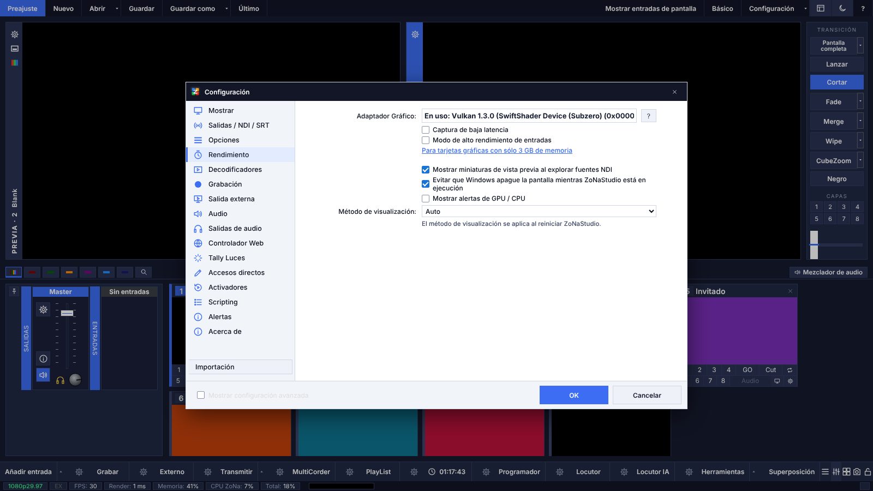This screenshot has height=491, width=873.
Task: Open help with the top-bar question mark
Action: click(x=863, y=8)
